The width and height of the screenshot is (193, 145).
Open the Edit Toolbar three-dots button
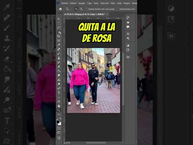59,114
